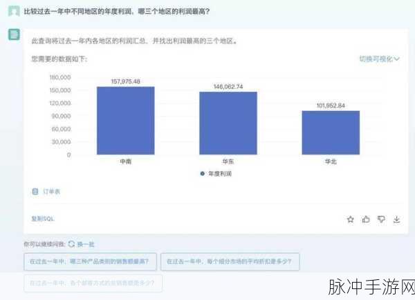Download the result with download icon
415x300 pixels.
tap(396, 219)
